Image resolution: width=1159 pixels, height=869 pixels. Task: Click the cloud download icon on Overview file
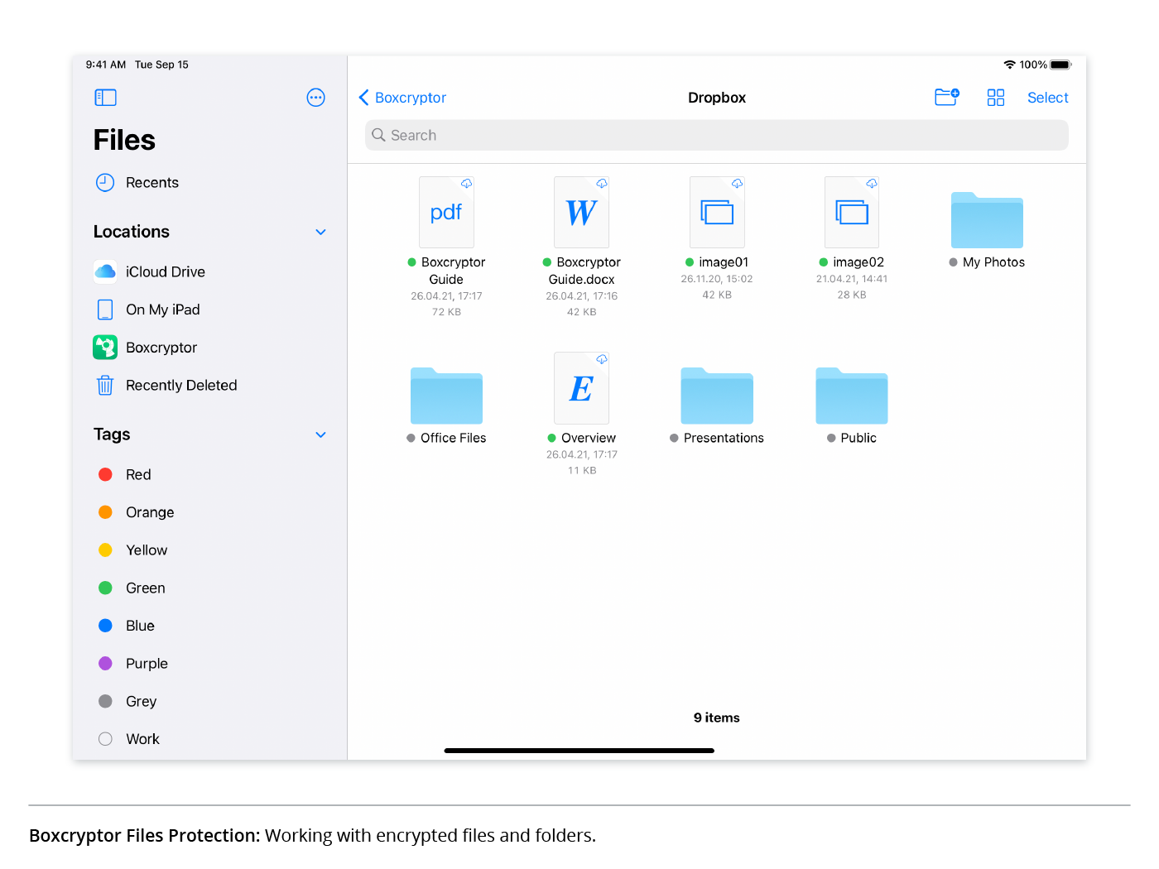pyautogui.click(x=602, y=359)
